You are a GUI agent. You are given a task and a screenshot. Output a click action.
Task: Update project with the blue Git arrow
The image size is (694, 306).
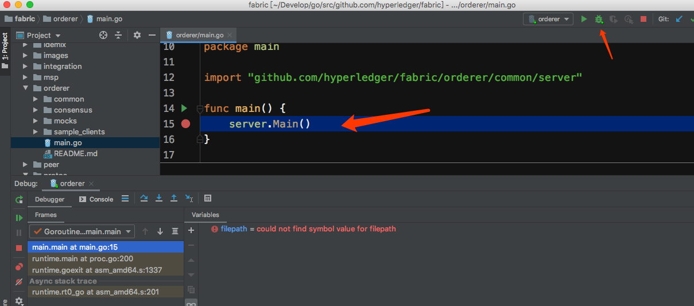pyautogui.click(x=680, y=19)
